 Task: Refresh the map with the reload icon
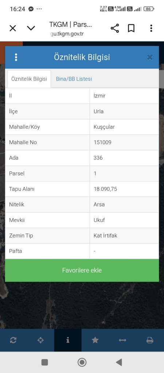pos(13,340)
